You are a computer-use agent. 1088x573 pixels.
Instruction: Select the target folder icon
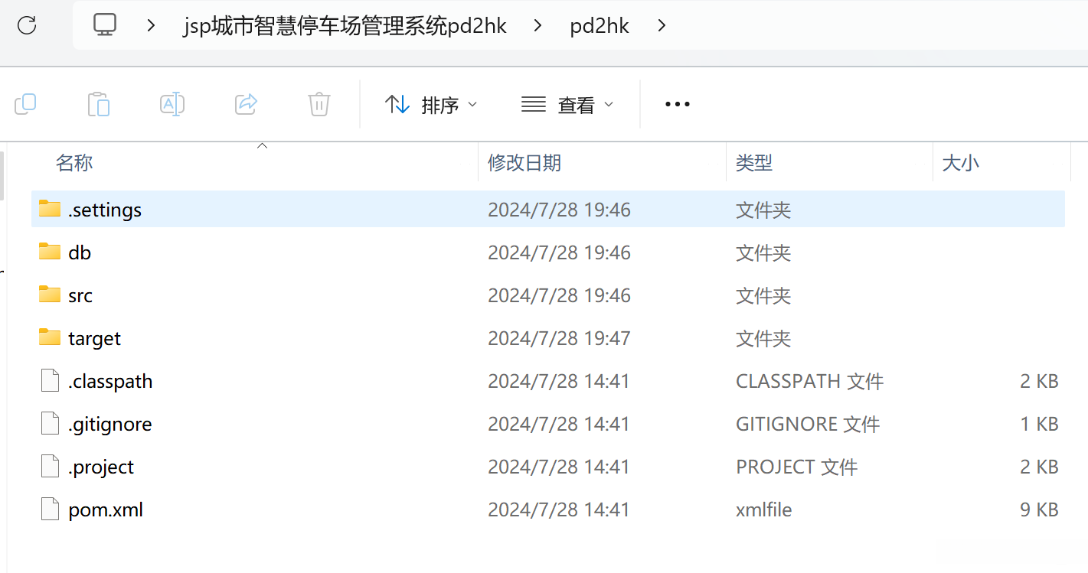point(50,337)
